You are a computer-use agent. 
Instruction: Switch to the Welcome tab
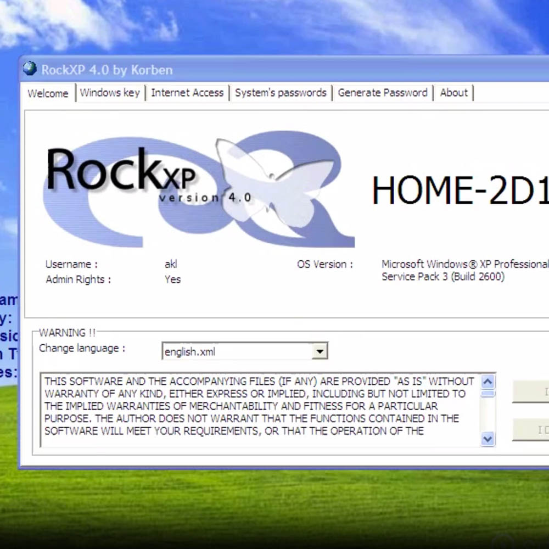tap(48, 93)
